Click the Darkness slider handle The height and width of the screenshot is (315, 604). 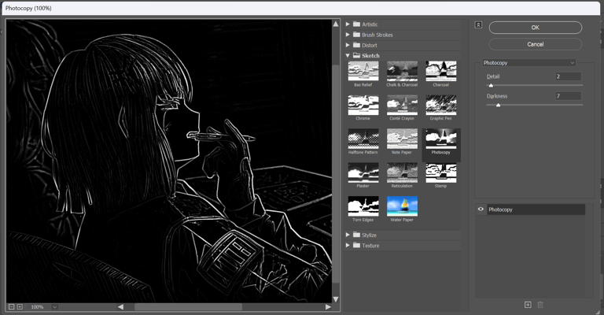[498, 105]
